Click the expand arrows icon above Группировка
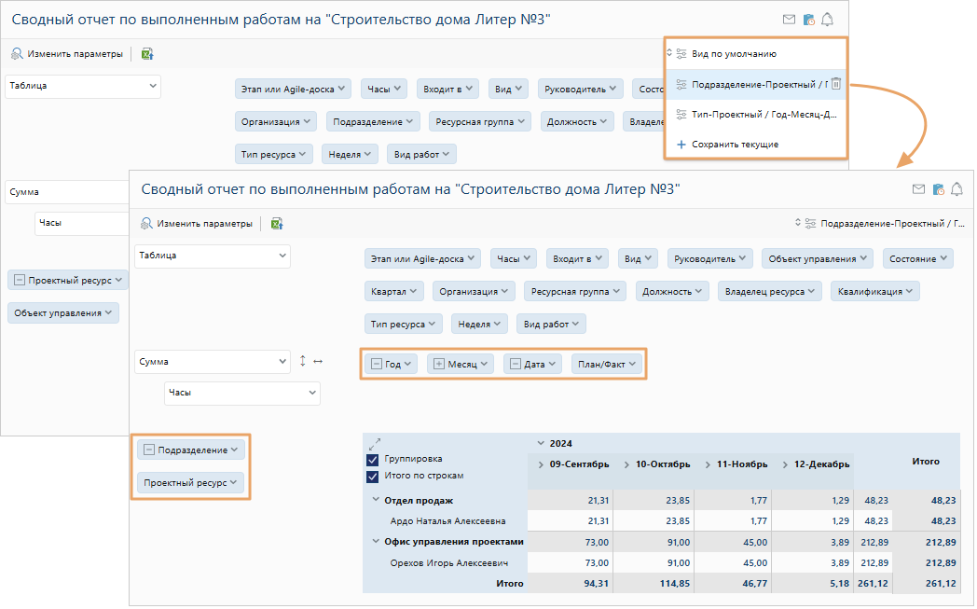This screenshot has width=977, height=609. [x=375, y=444]
